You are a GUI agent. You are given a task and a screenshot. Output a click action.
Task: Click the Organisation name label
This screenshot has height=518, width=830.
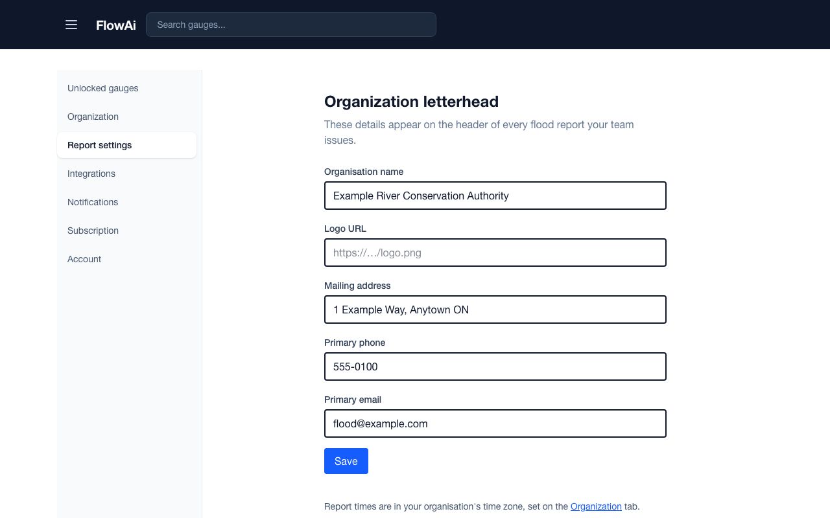coord(364,172)
